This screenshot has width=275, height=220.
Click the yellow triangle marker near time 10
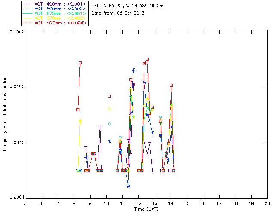[x=109, y=109]
